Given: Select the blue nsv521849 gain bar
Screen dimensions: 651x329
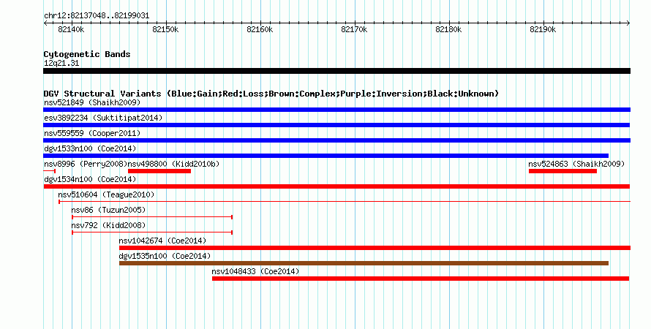Looking at the screenshot, I should click(336, 110).
